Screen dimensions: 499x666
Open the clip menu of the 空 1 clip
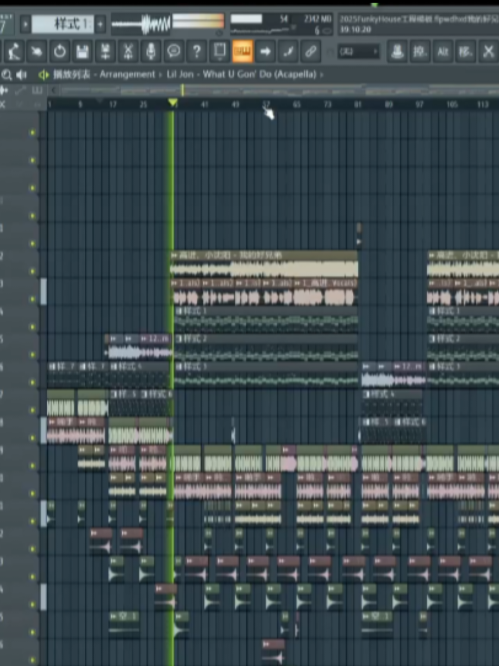click(x=114, y=616)
